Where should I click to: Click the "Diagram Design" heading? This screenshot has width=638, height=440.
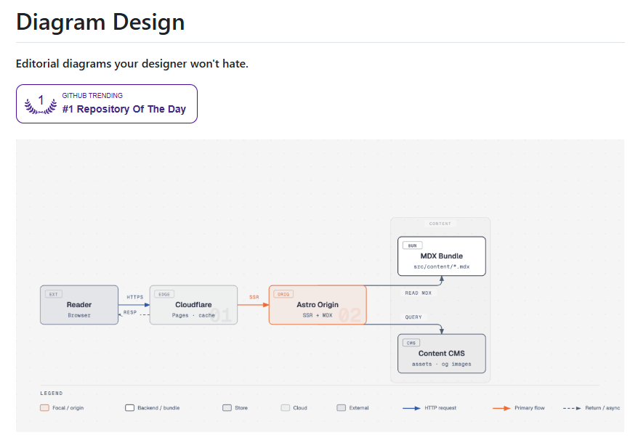click(x=100, y=22)
